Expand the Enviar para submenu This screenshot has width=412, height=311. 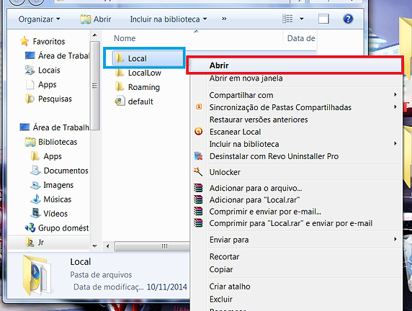[x=296, y=240]
